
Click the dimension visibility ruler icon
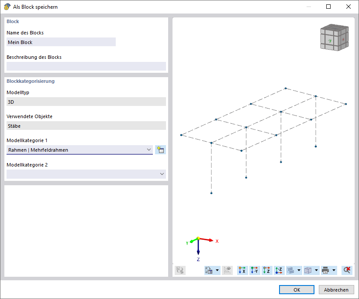[x=228, y=270]
